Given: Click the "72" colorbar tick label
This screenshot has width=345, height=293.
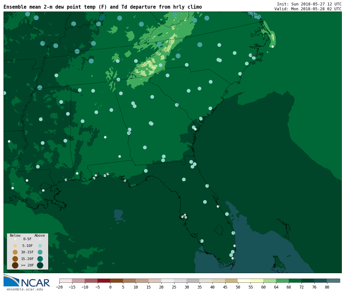Looking at the screenshot, I should pyautogui.click(x=302, y=287).
